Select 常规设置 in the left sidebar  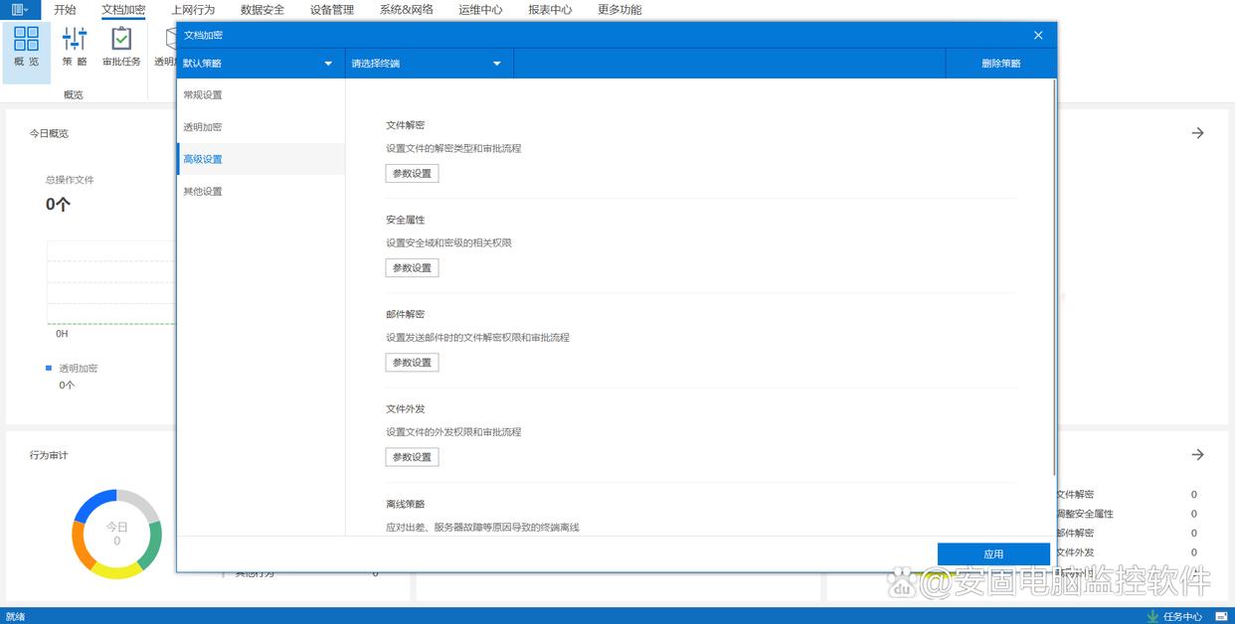[x=203, y=95]
